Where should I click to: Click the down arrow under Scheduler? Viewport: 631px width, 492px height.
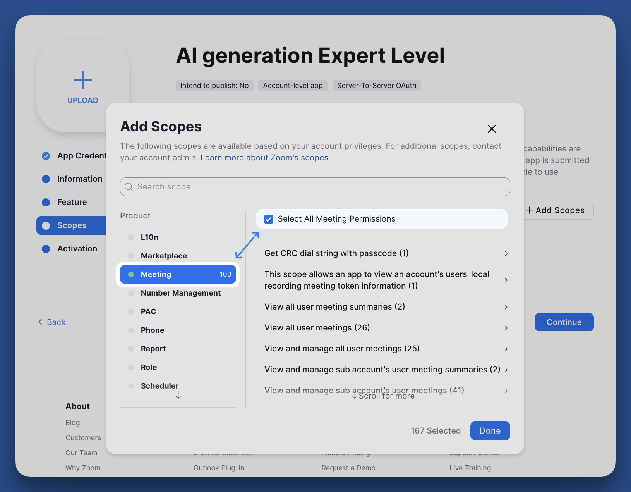(x=178, y=395)
